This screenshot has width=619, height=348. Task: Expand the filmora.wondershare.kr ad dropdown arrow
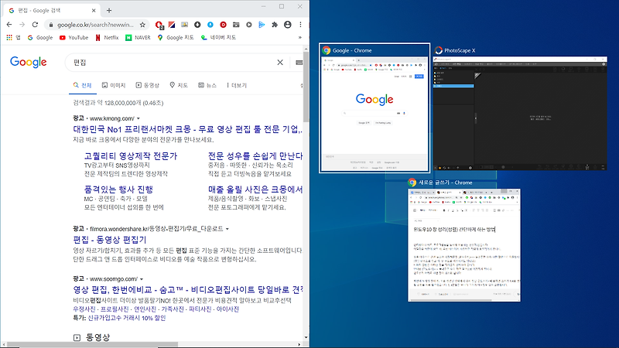click(227, 229)
